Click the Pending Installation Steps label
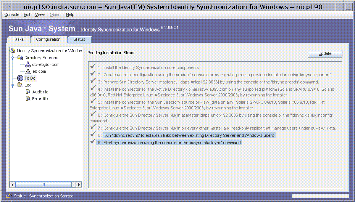The height and width of the screenshot is (202, 355). (x=111, y=53)
